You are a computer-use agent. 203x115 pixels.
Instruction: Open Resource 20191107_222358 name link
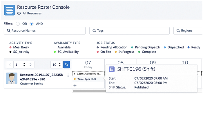click(x=41, y=77)
